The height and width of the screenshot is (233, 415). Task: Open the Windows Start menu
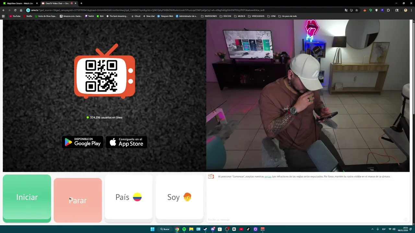click(x=152, y=229)
